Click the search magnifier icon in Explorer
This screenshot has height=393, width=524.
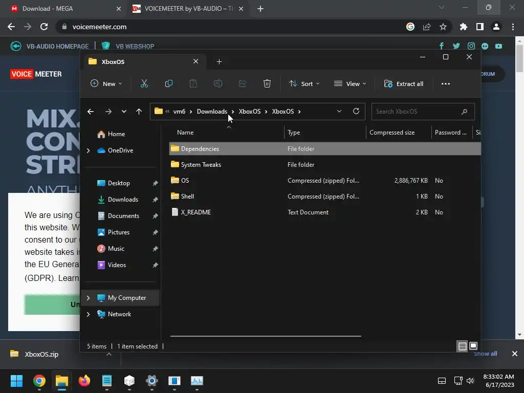tap(464, 112)
